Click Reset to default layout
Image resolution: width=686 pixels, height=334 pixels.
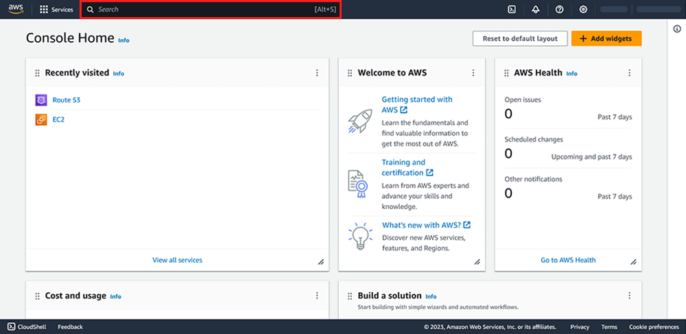coord(520,38)
